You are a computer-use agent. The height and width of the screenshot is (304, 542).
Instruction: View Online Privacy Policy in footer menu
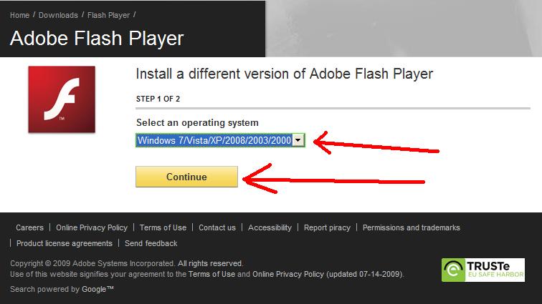point(92,227)
